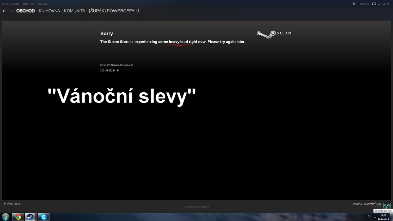Screen dimensions: 393x221
Task: Click the XID: 1633294134 text
Action: coord(110,70)
